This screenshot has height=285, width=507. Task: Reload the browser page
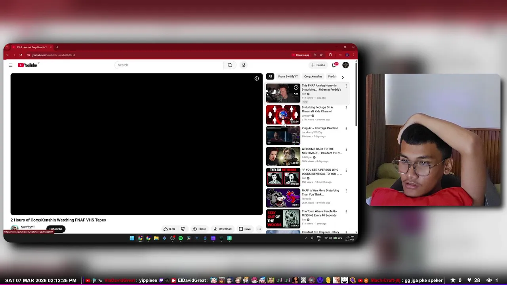coord(21,55)
